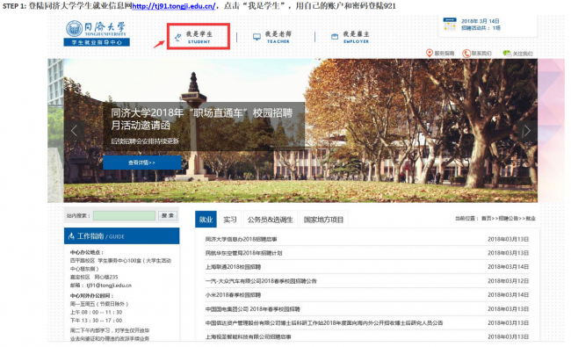
Task: Open 一汽-大众汽车有限公司2018春季校园招聘公告
Action: [261, 281]
